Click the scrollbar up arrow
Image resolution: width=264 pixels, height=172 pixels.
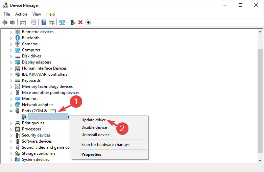point(260,32)
